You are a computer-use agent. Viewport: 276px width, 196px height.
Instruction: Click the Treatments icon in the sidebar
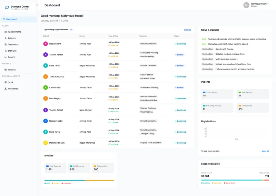tap(6, 44)
